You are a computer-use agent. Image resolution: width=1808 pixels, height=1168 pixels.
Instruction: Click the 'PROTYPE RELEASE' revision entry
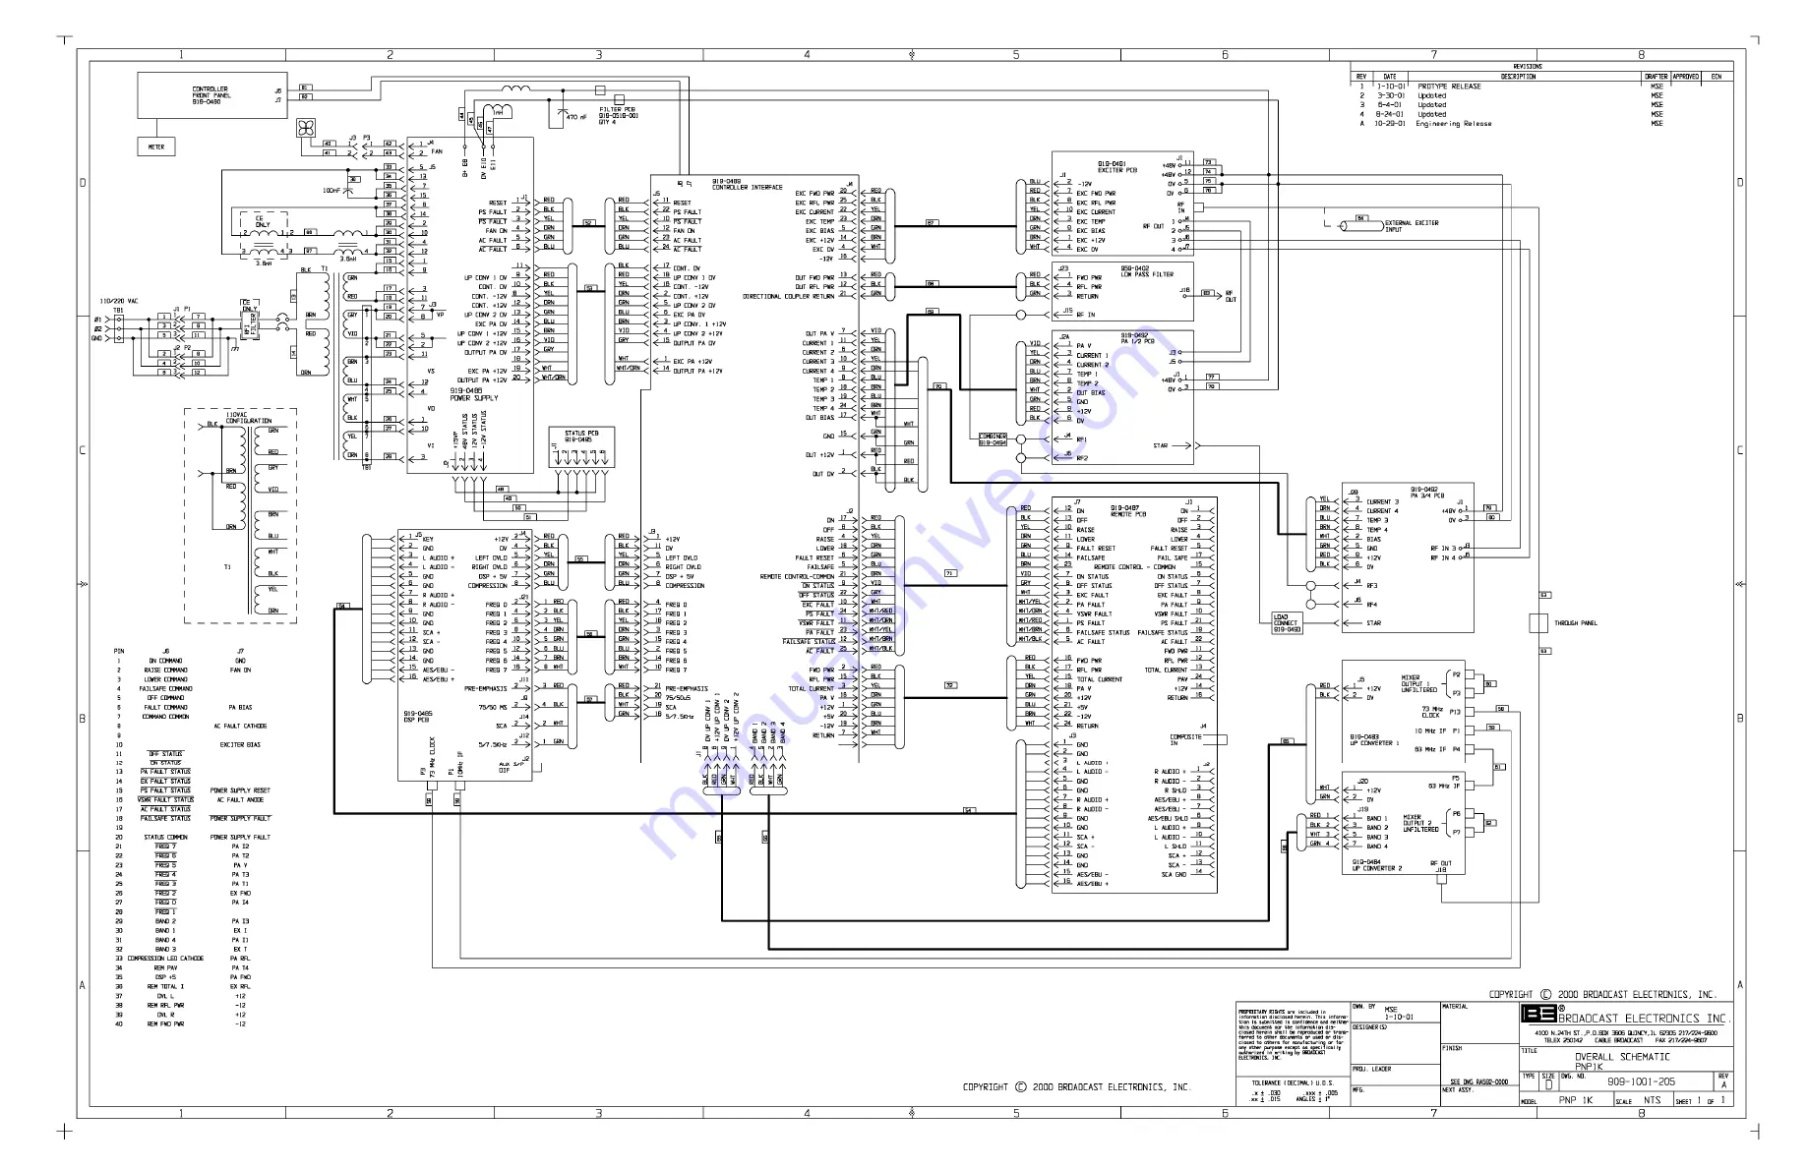click(x=1449, y=87)
